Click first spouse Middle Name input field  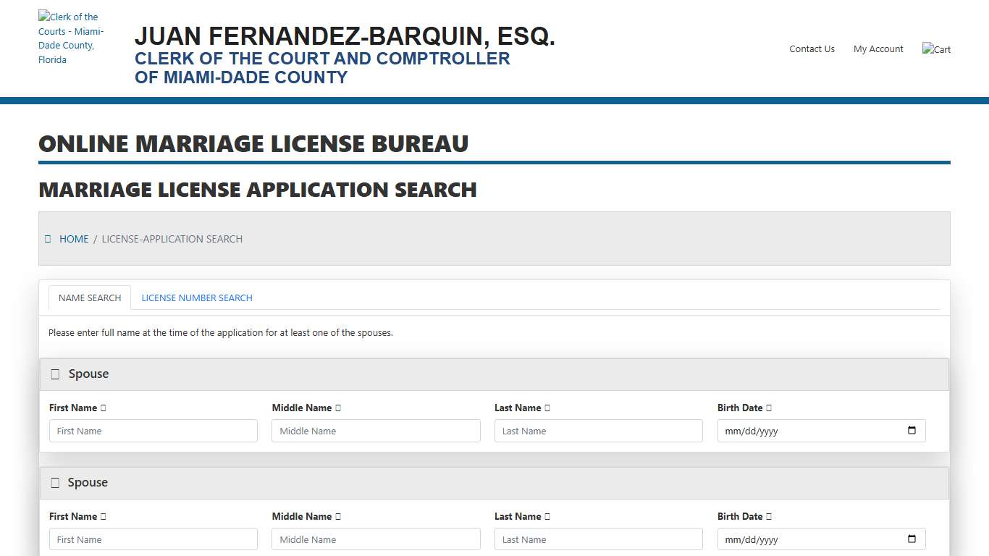[376, 430]
